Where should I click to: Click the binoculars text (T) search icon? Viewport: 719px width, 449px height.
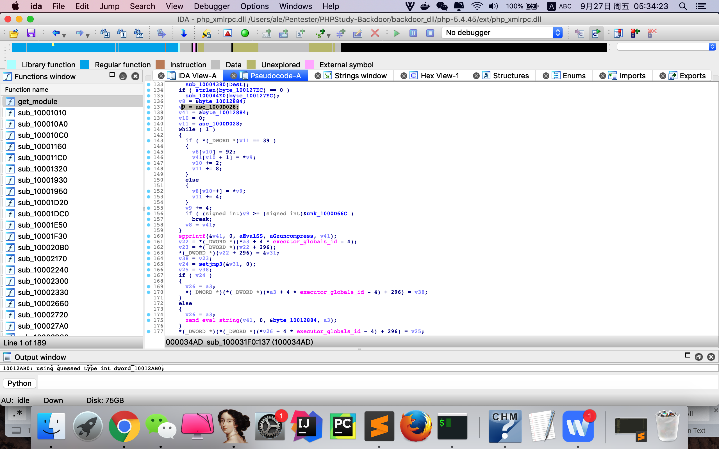tap(122, 33)
